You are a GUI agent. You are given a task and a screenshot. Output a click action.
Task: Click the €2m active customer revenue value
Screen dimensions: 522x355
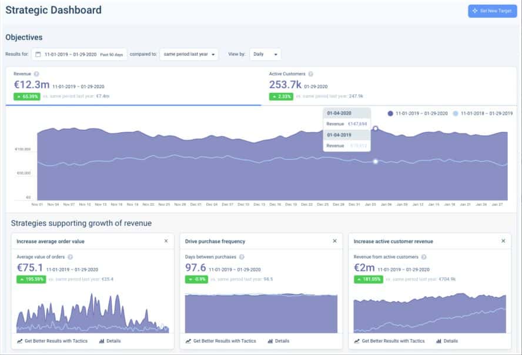coord(364,268)
